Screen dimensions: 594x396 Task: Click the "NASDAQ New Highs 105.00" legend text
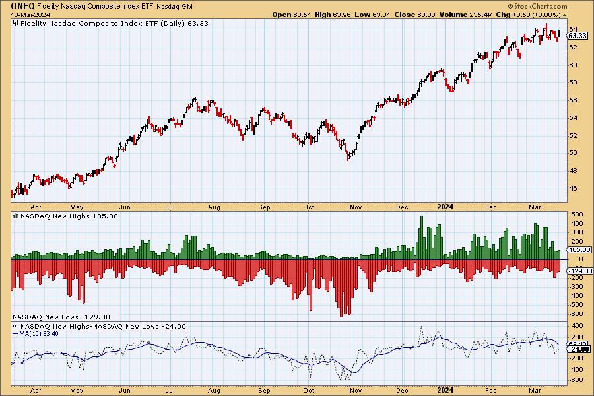(69, 216)
